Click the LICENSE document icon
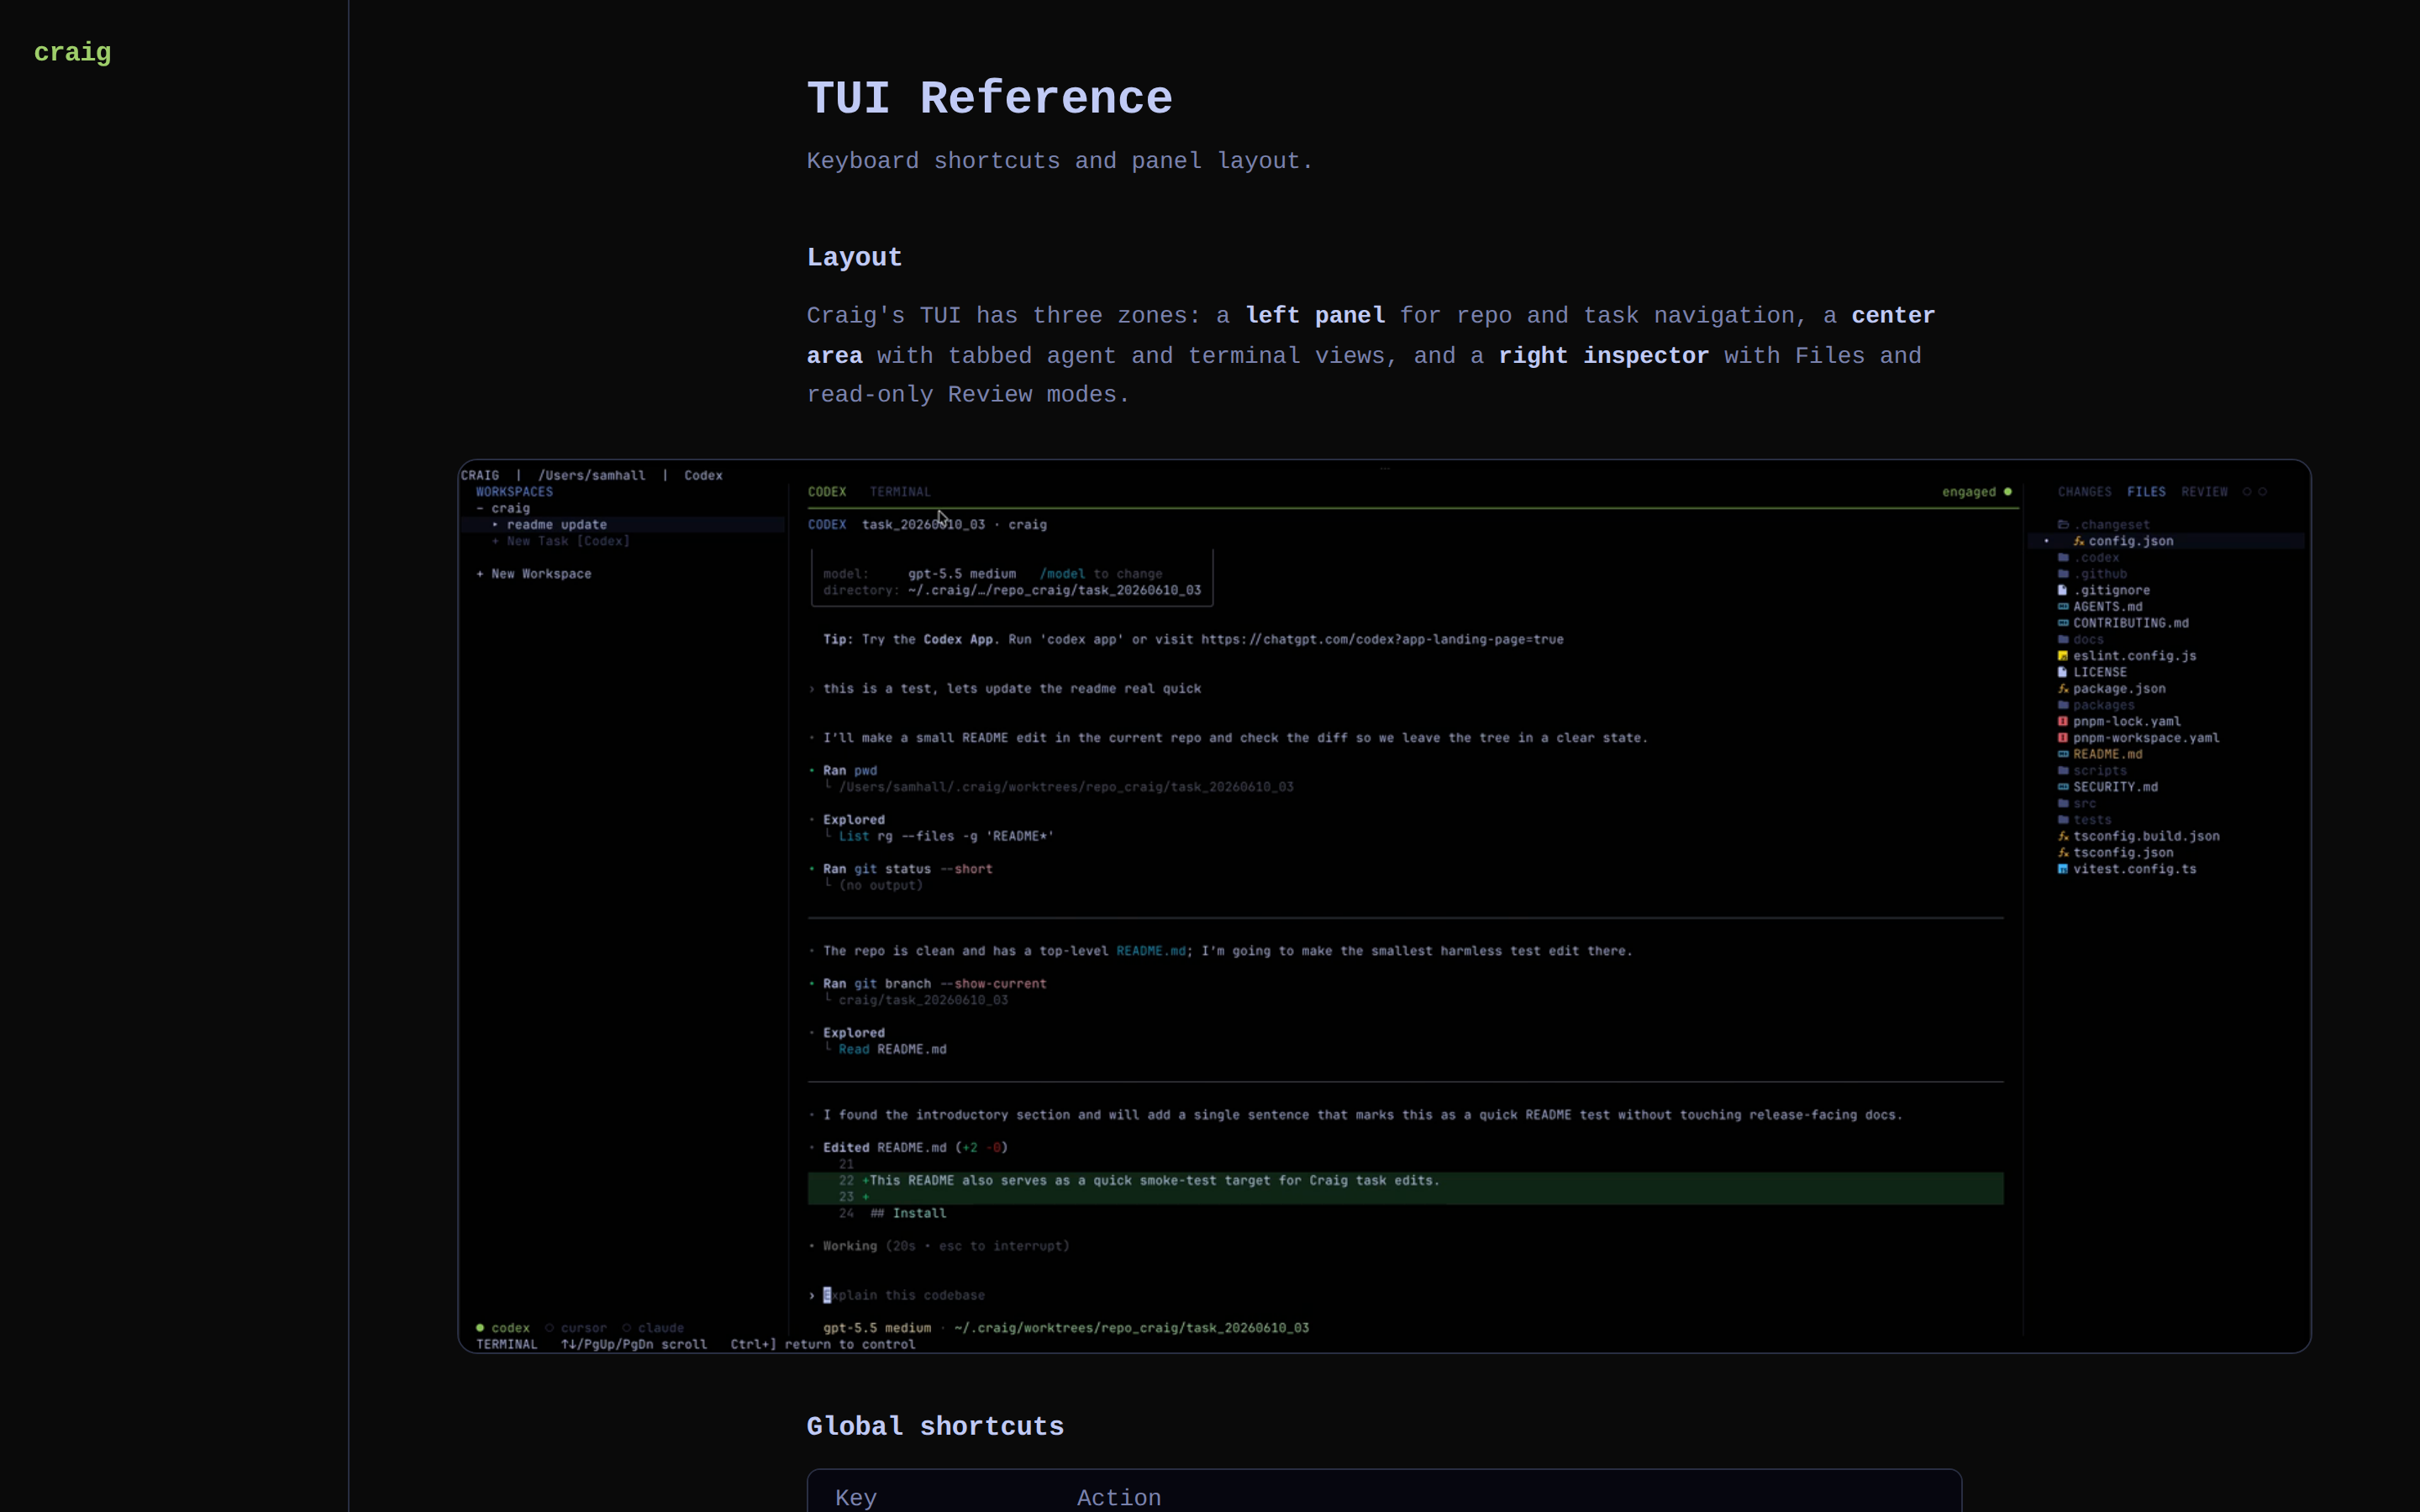 (2062, 672)
